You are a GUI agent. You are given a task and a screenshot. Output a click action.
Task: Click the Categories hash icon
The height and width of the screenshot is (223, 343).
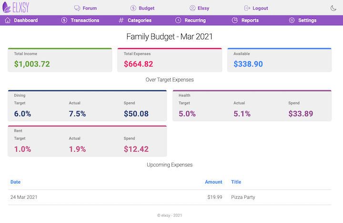point(121,20)
